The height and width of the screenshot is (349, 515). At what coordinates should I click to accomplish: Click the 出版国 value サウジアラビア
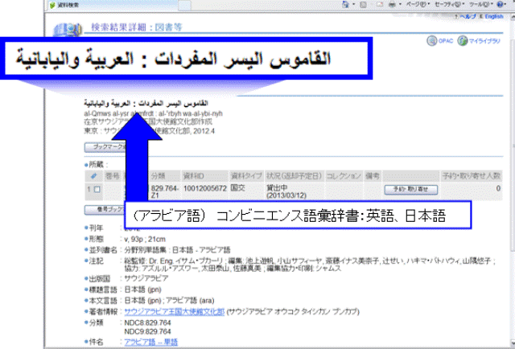[x=146, y=278]
